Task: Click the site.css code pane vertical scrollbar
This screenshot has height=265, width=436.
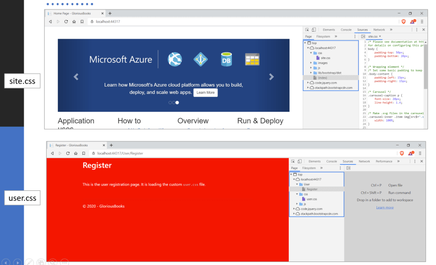Action: (x=426, y=67)
